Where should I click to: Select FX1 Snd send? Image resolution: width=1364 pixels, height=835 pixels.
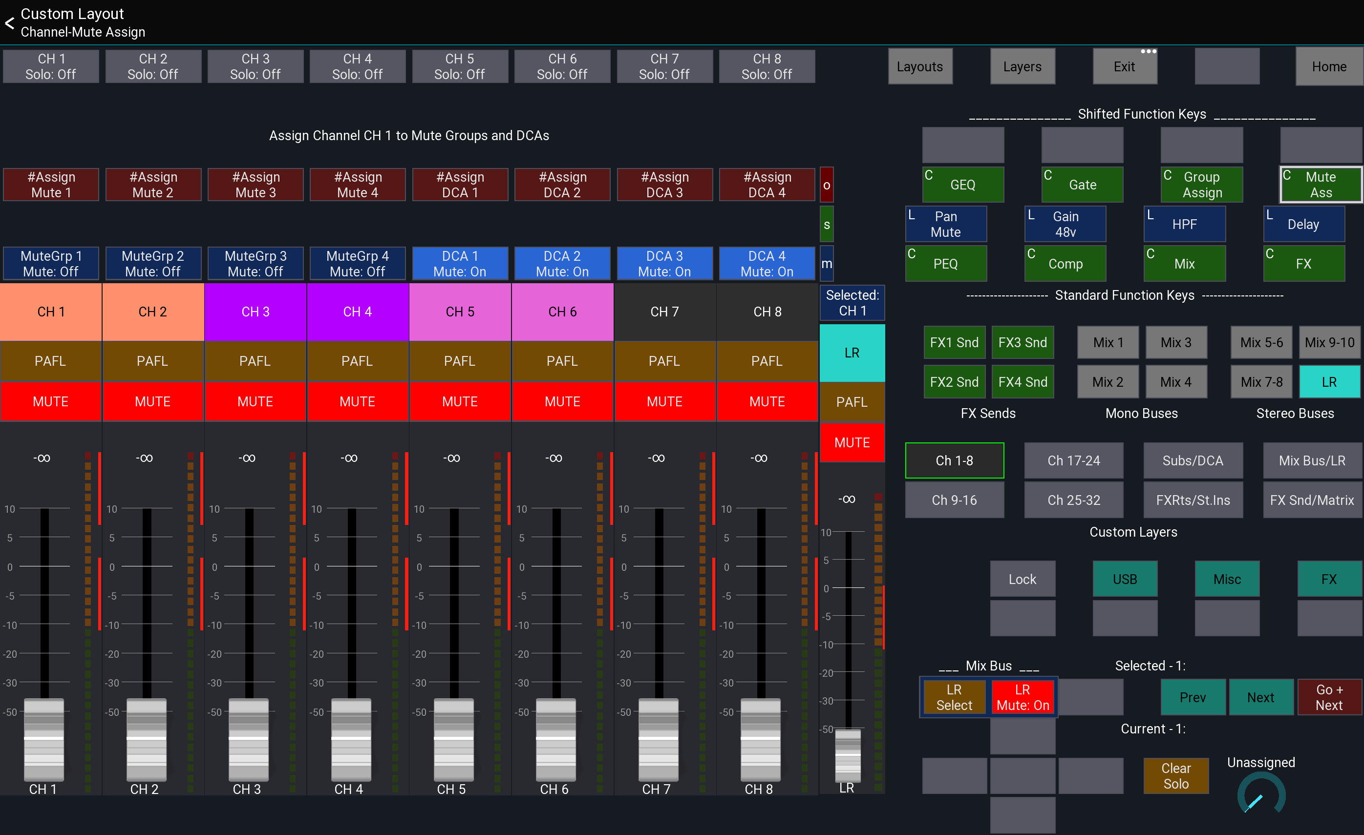pos(954,342)
